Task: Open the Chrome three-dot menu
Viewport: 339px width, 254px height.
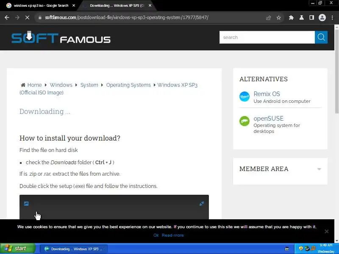Action: (x=332, y=18)
